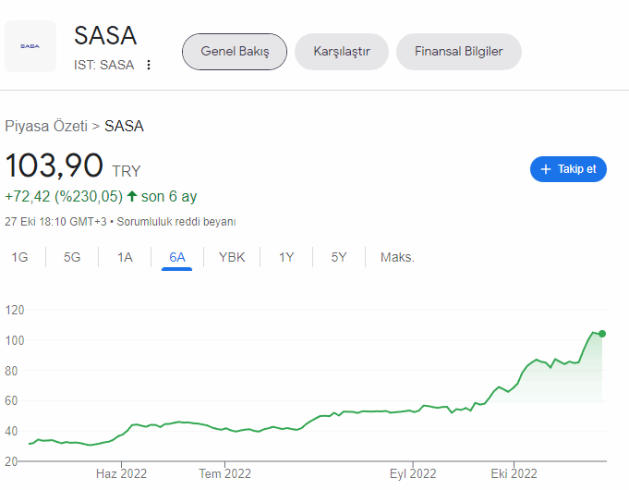The image size is (629, 490).
Task: Show the YBK year-to-date range
Action: 232,257
